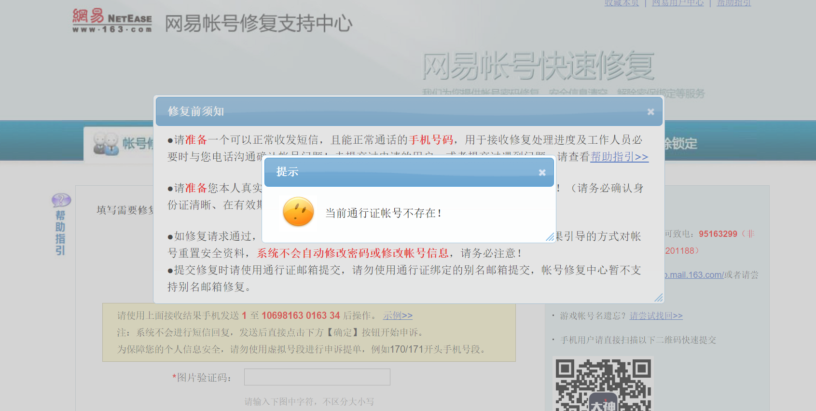Click the hint 请输入下图中字符，不区分大小写
Viewport: 816px width, 411px height.
point(309,401)
